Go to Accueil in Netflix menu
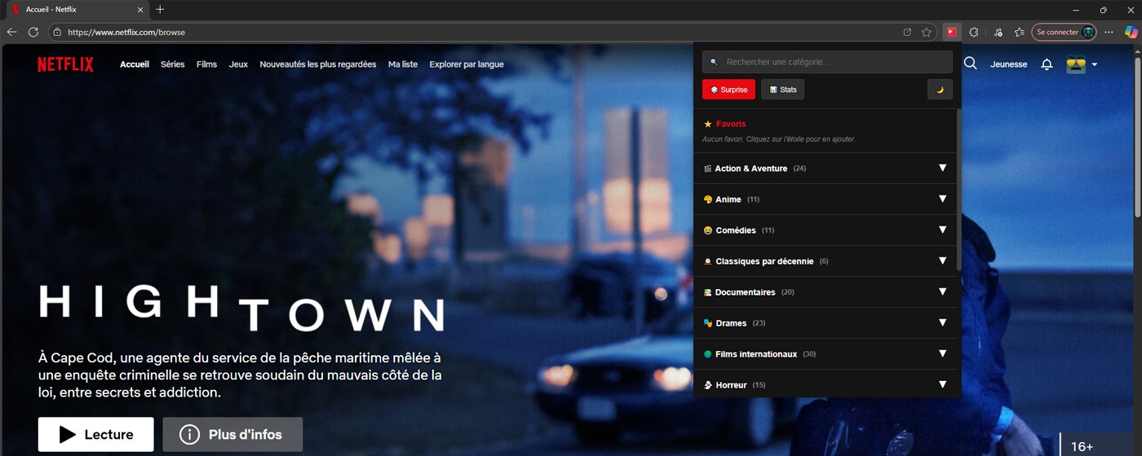Image resolution: width=1142 pixels, height=456 pixels. (135, 64)
